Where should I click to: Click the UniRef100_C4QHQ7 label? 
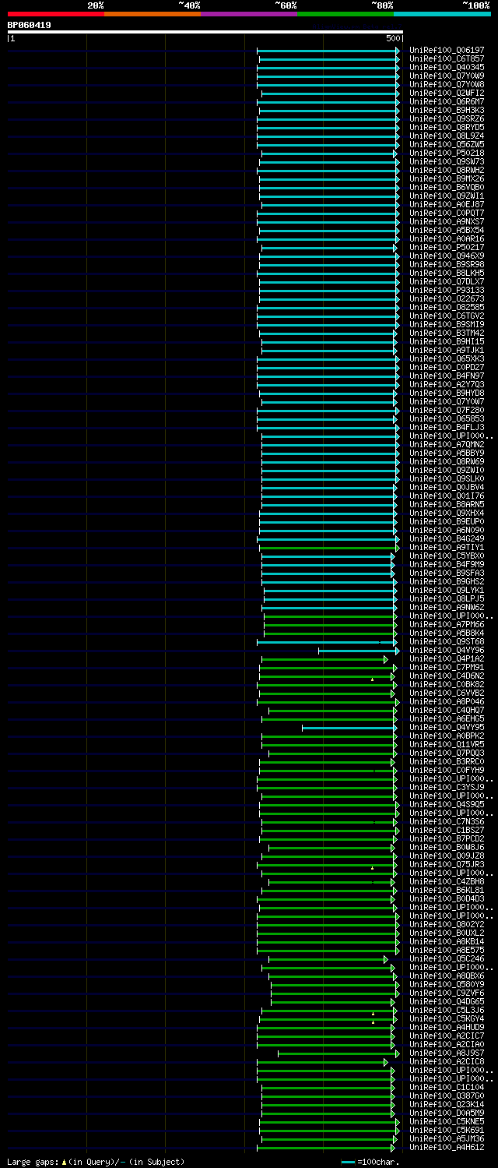coord(447,710)
